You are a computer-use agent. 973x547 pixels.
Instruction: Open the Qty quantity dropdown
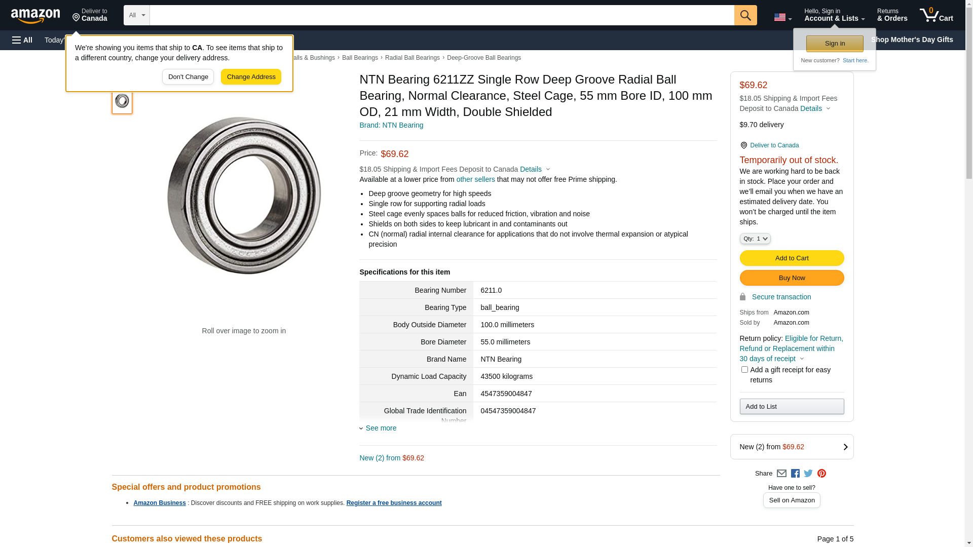[x=755, y=239]
